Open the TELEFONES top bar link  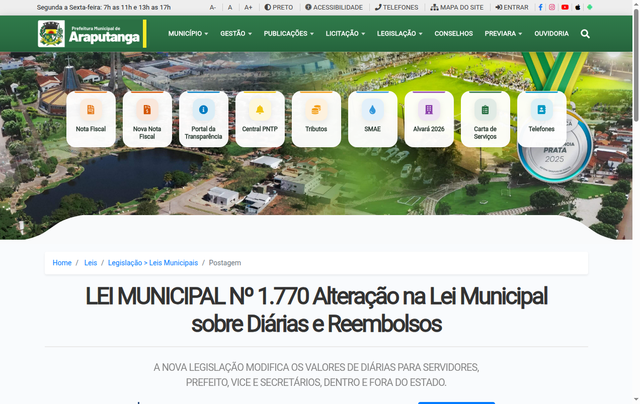click(x=396, y=8)
